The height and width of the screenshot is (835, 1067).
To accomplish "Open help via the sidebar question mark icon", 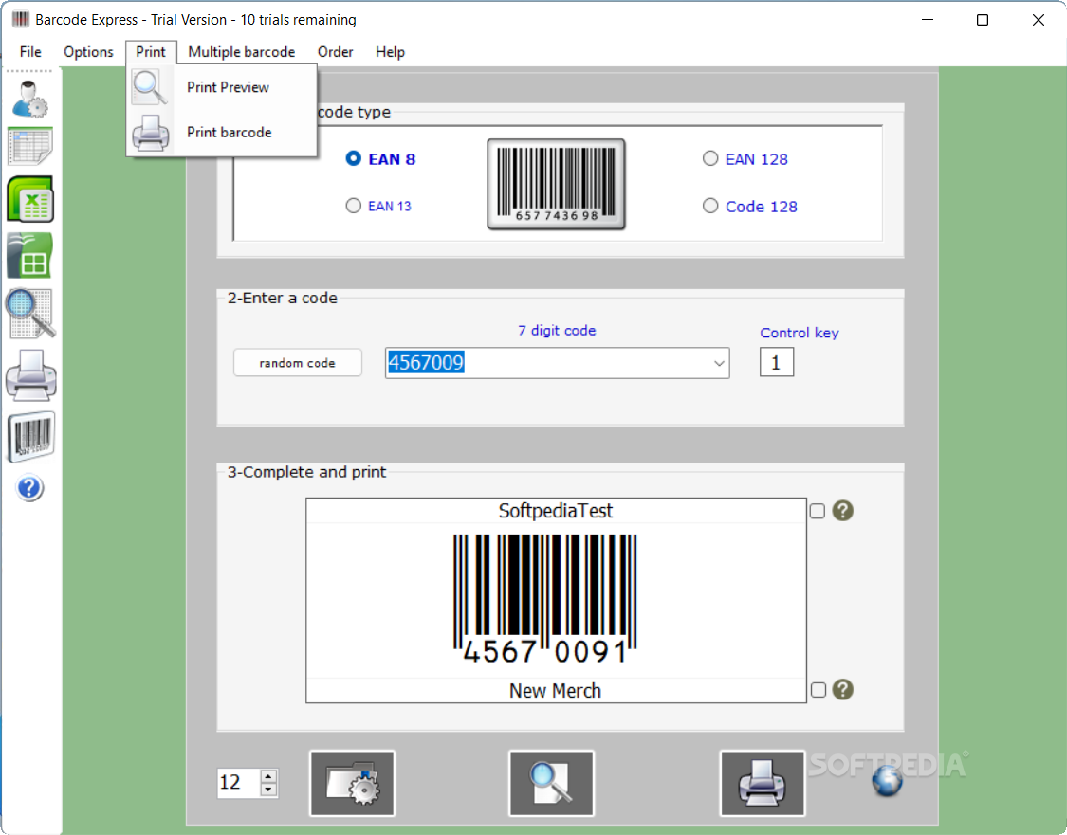I will click(x=30, y=488).
